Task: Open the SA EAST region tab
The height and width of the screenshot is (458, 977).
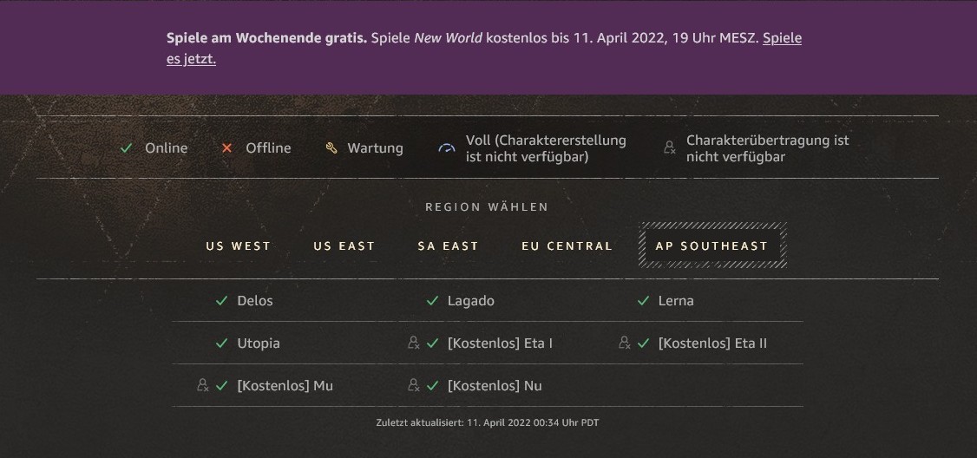Action: tap(449, 246)
